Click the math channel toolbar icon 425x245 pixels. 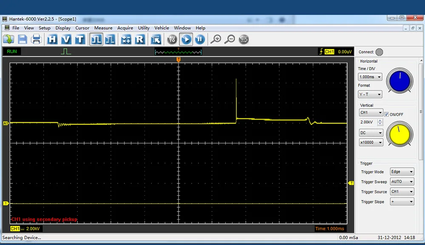[126, 39]
